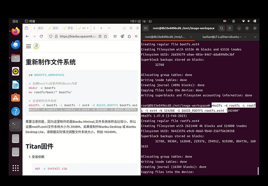Click the terminal scrollbar thumb
Screen dimensions: 268x186
point(258,171)
